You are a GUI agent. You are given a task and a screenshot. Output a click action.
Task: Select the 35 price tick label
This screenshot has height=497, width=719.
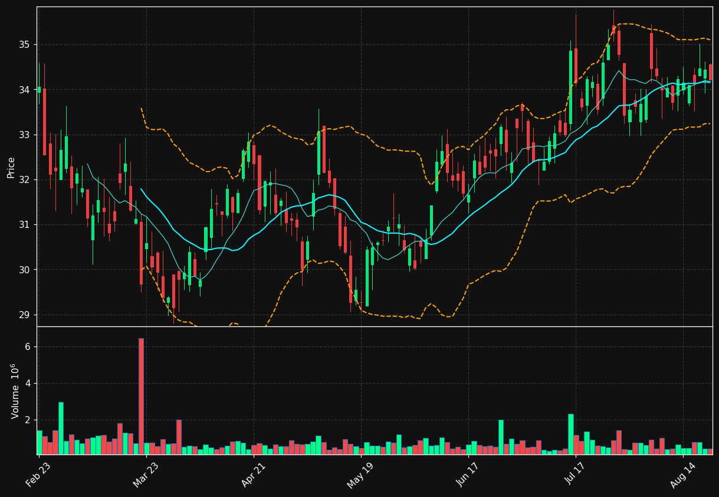[x=24, y=45]
